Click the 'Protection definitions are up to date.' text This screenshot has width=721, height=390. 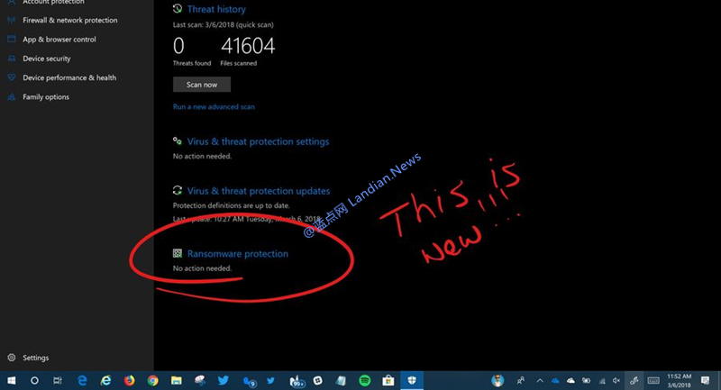pyautogui.click(x=232, y=205)
